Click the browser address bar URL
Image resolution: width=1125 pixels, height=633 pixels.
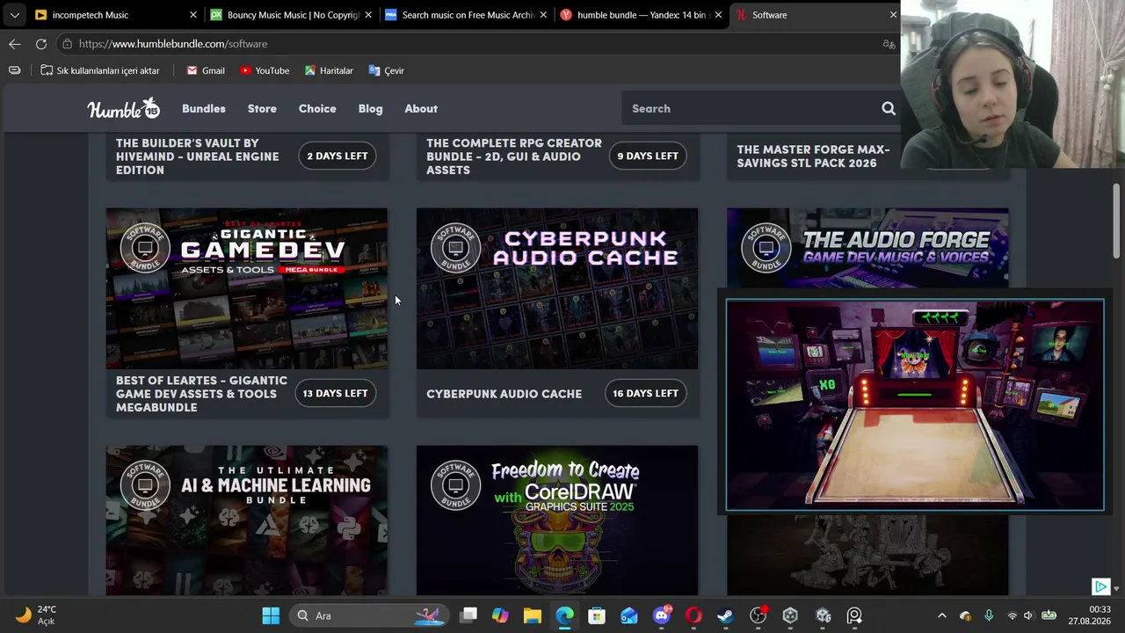(173, 44)
